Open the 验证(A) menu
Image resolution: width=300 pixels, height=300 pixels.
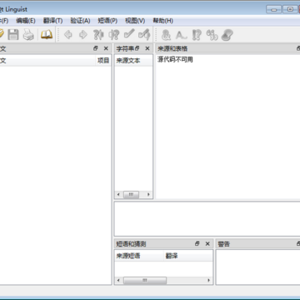80,21
